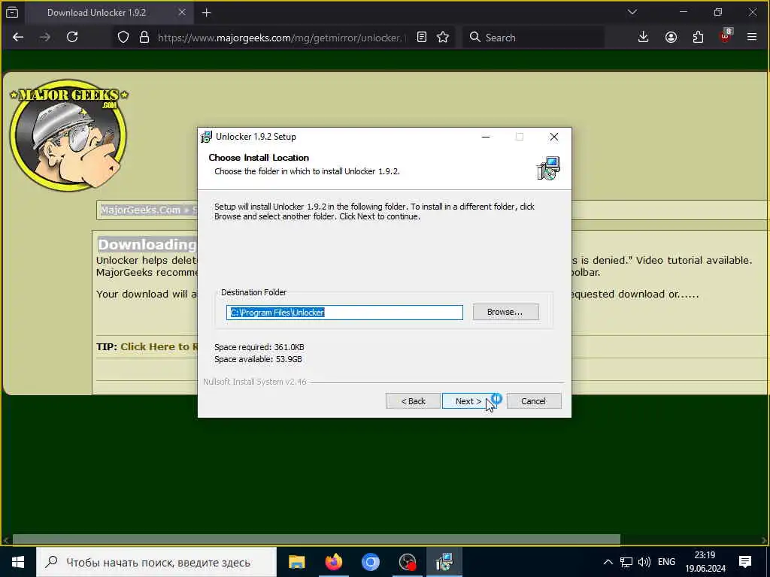Click the Destination Folder path field
The width and height of the screenshot is (770, 577).
tap(344, 313)
